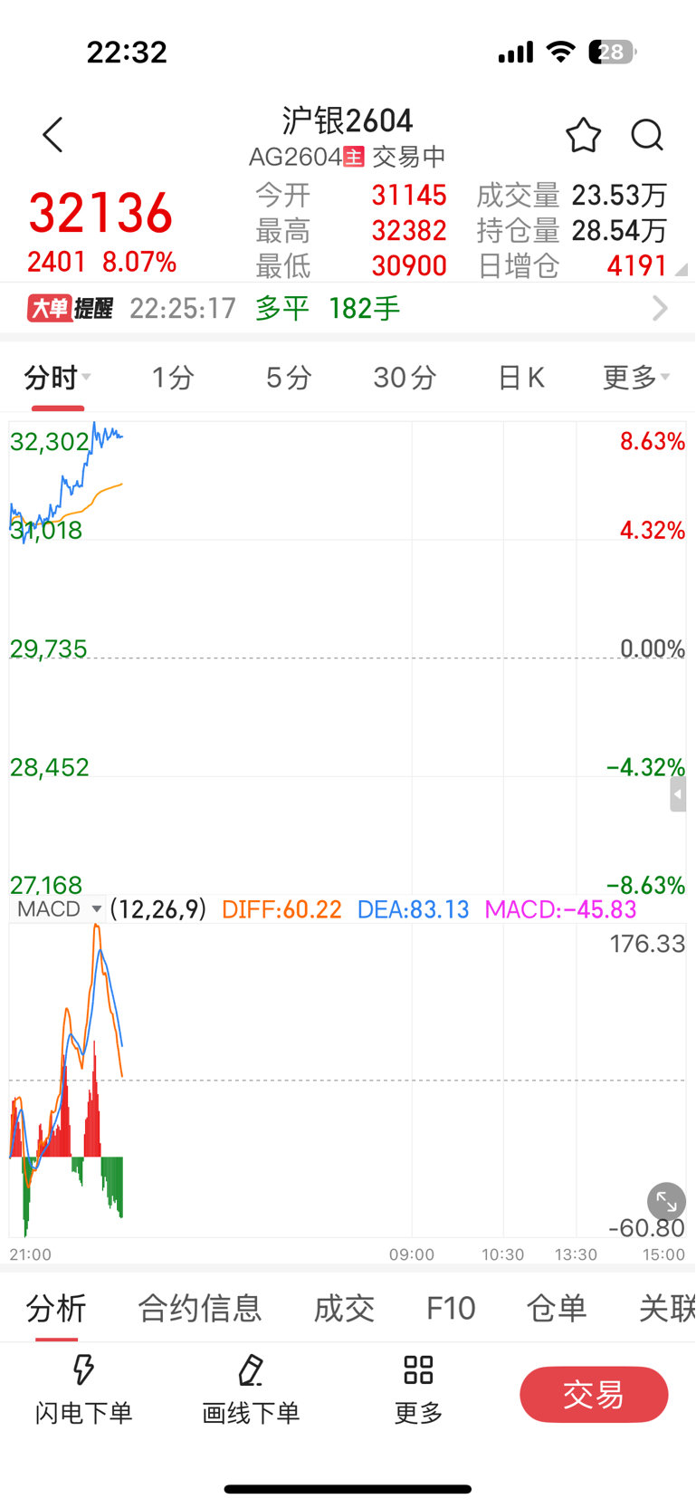Expand big order alert chevron
Viewport: 696px width, 1508px height.
(x=660, y=309)
